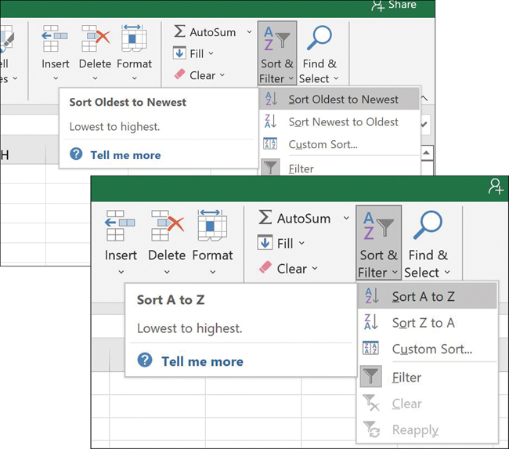Click Find & Select magnifier in front window
The height and width of the screenshot is (449, 509).
pos(428,225)
